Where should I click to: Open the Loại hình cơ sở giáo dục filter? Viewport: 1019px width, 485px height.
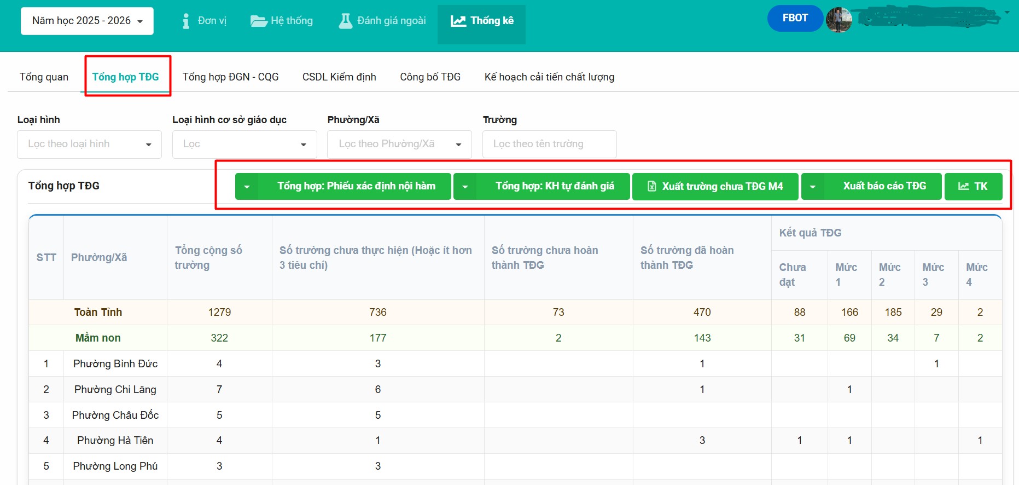click(x=244, y=145)
